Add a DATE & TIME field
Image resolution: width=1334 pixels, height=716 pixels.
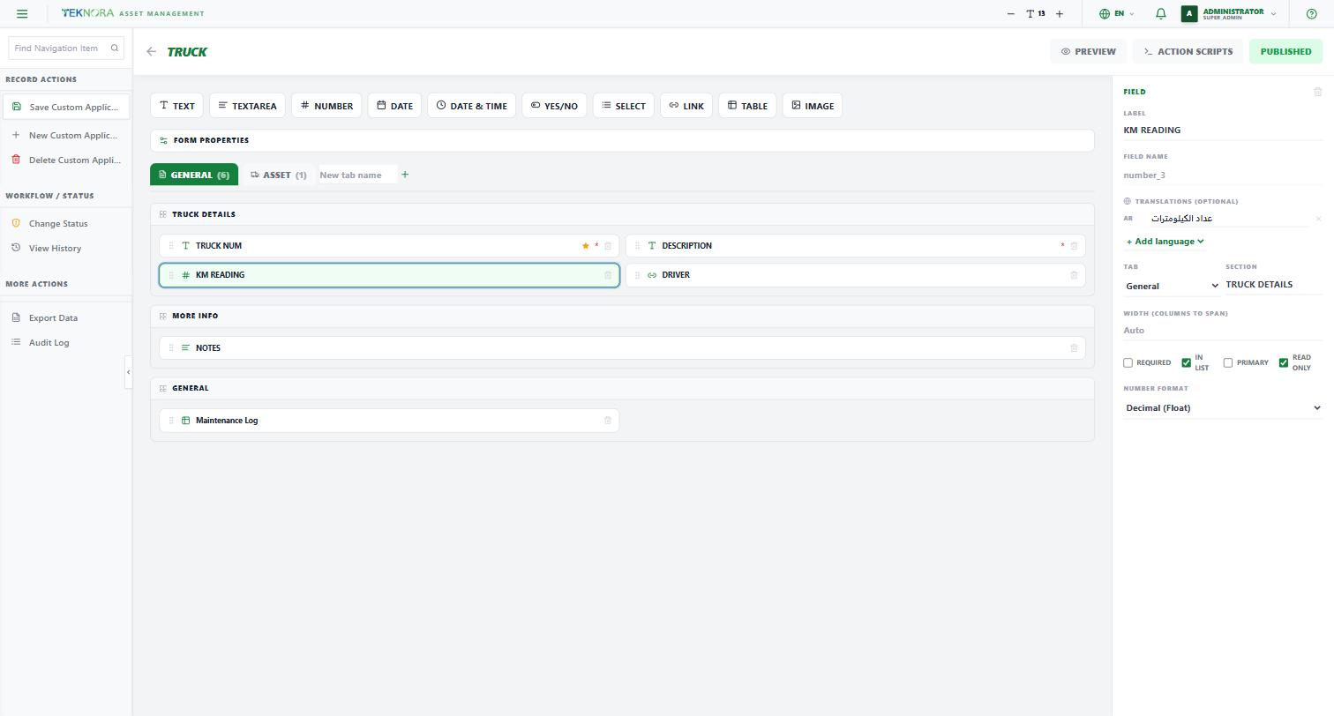[471, 106]
